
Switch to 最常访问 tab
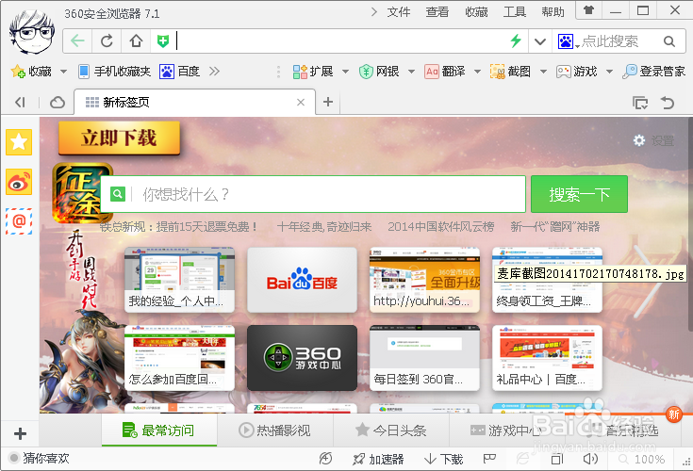159,430
